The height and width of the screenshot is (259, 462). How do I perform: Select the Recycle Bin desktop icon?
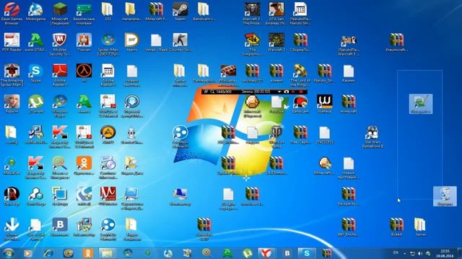point(445,196)
